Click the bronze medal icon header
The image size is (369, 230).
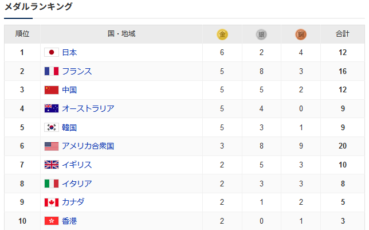tap(301, 34)
